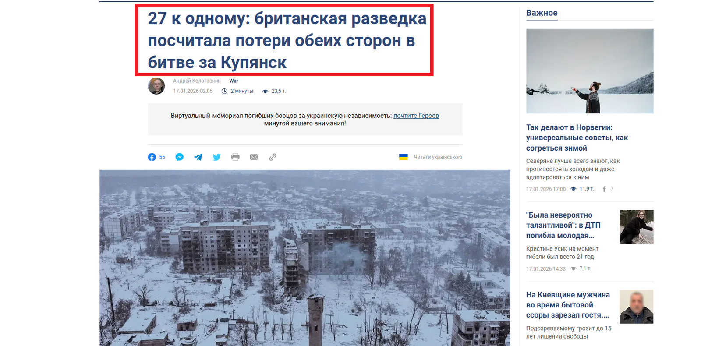Click the Кристина Усик article thumbnail

pyautogui.click(x=636, y=227)
